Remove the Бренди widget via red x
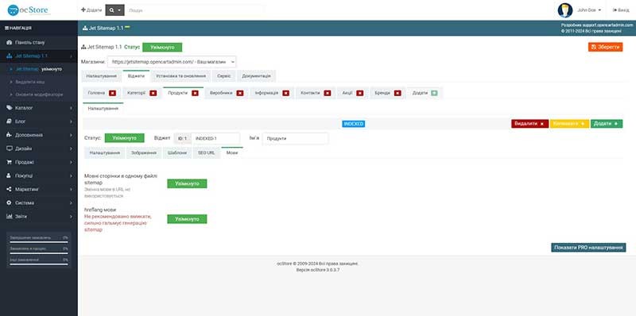The width and height of the screenshot is (636, 316). tap(397, 93)
